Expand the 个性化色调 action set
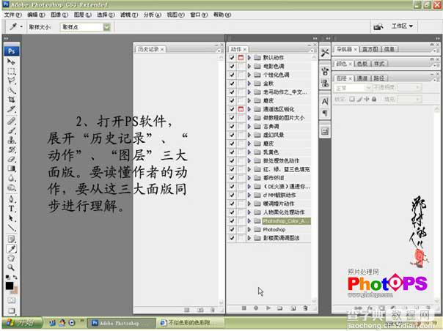The image size is (443, 331). tap(249, 75)
